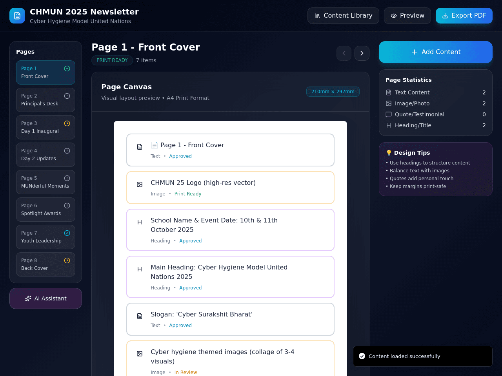Select the Main Heading Cyber Hygiene item
The height and width of the screenshot is (376, 502).
pyautogui.click(x=230, y=277)
